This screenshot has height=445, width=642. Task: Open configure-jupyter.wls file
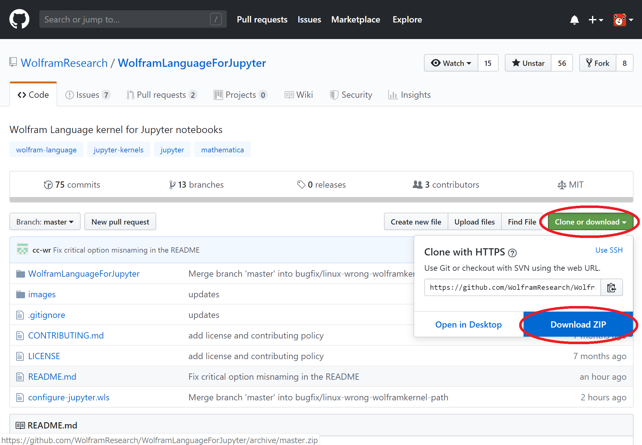69,397
